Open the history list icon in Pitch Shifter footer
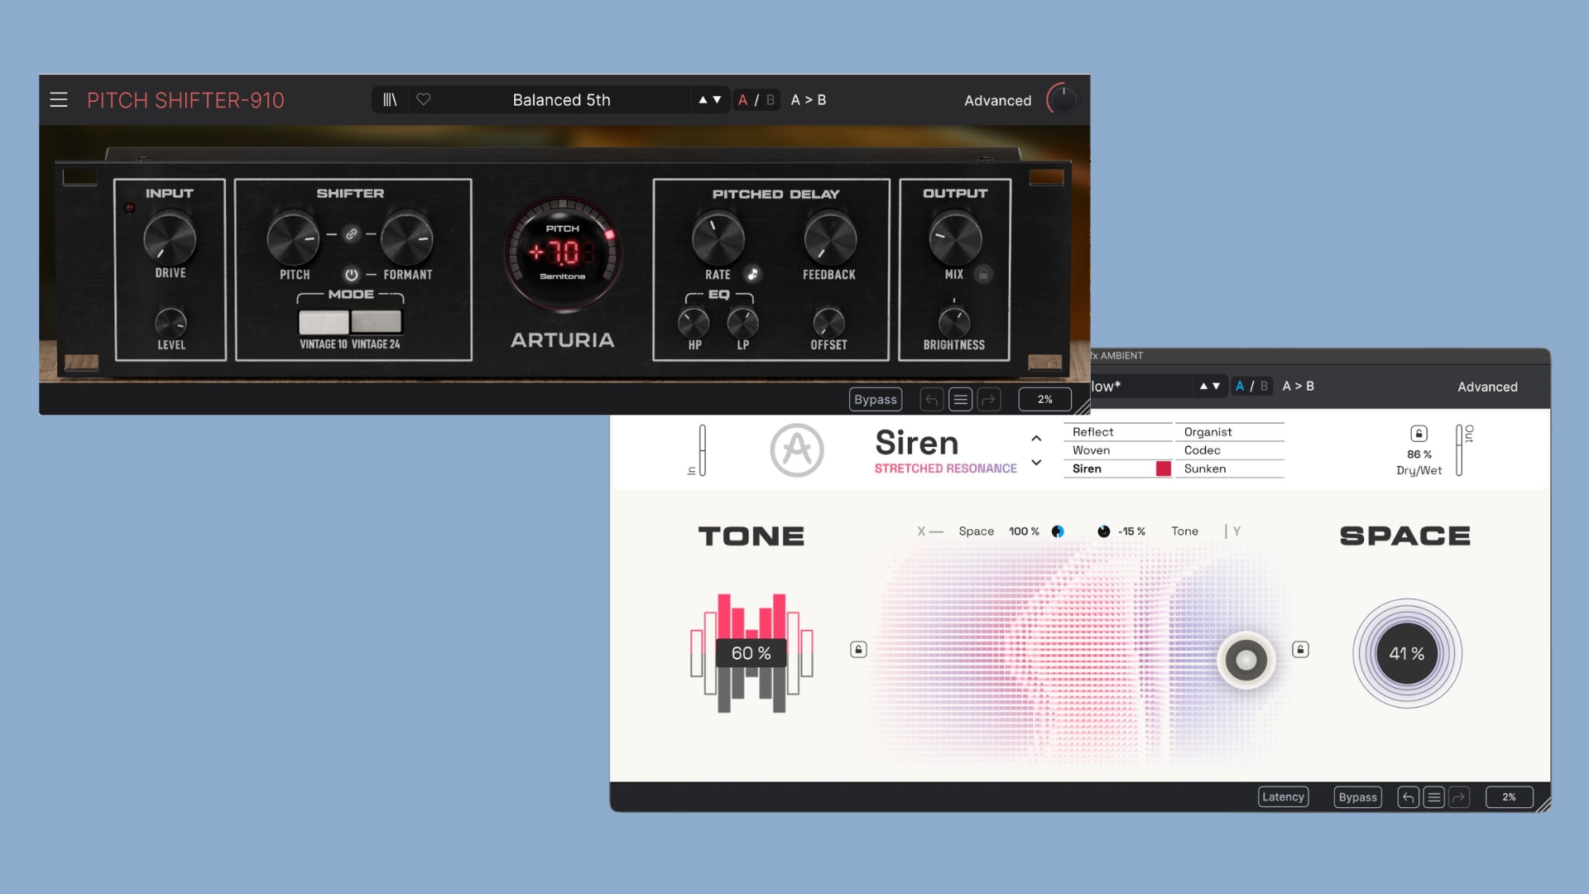This screenshot has width=1589, height=894. tap(960, 401)
